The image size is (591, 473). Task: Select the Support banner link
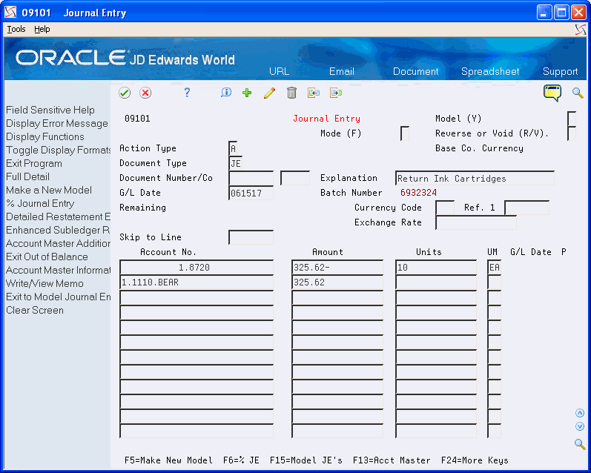click(560, 71)
